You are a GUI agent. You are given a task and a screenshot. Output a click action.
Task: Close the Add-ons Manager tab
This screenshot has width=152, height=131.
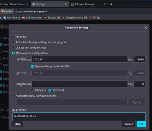(x=105, y=4)
